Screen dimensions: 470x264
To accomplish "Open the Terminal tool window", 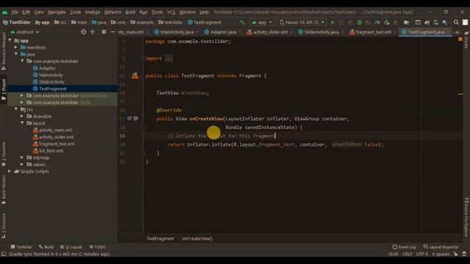I will pyautogui.click(x=21, y=247).
